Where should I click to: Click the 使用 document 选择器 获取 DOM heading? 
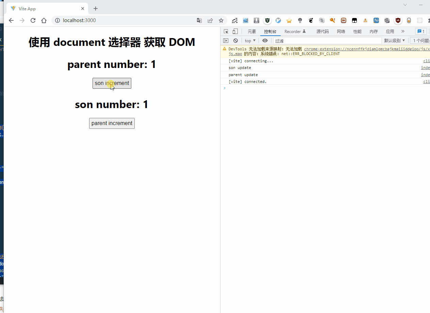(112, 42)
